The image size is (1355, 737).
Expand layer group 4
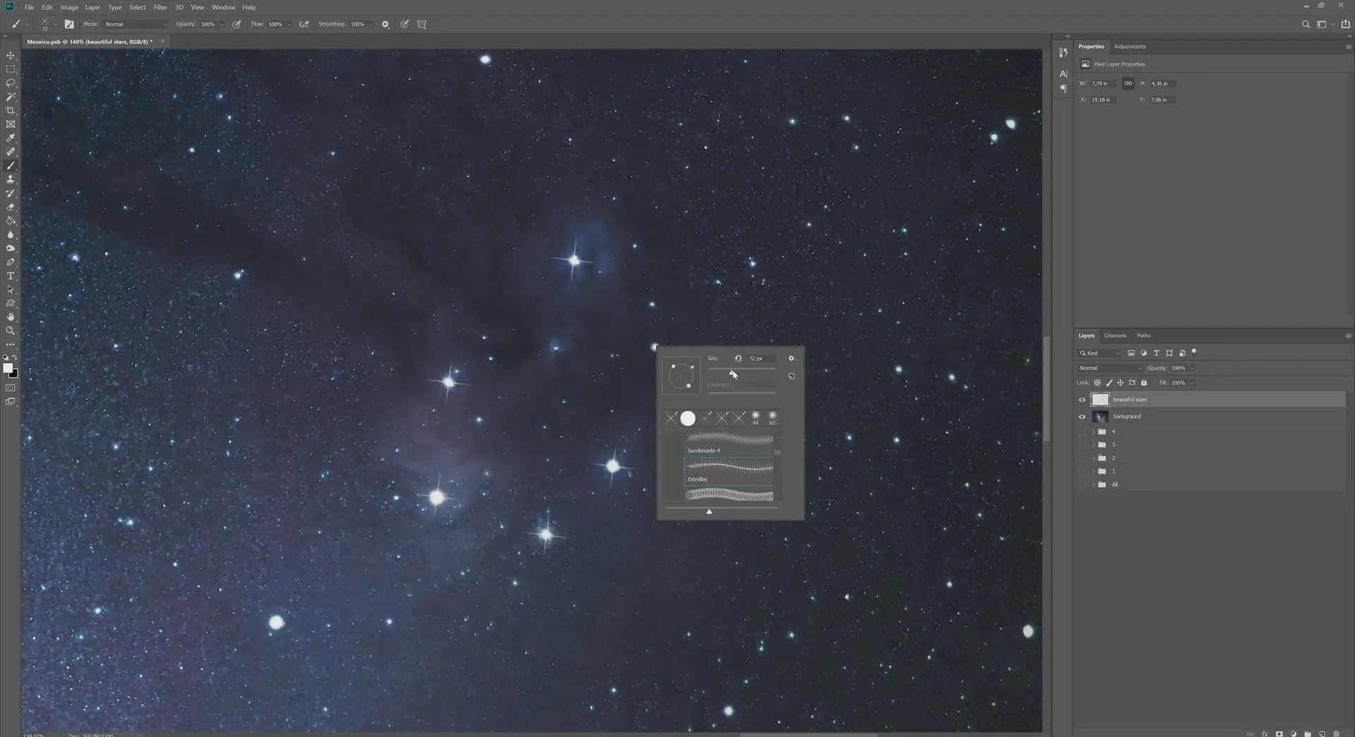(x=1094, y=431)
